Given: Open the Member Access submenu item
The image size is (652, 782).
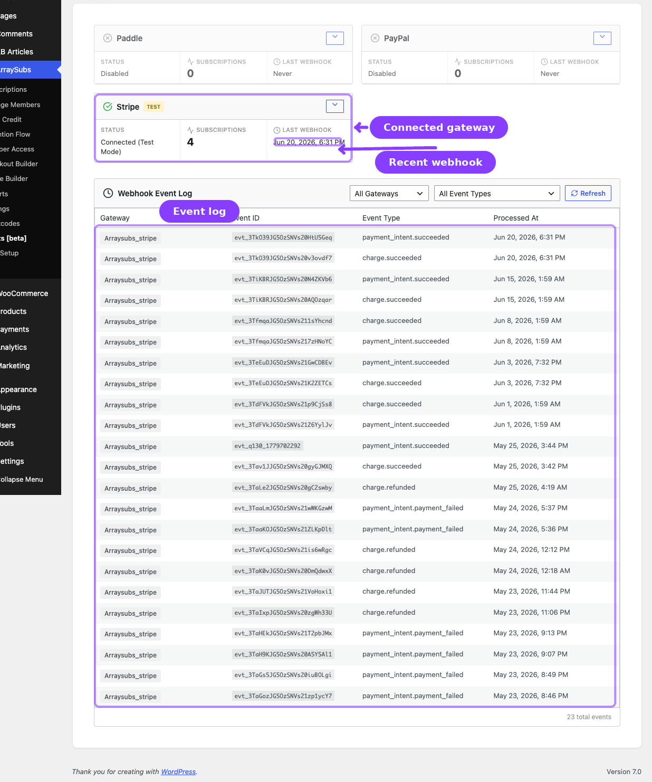Looking at the screenshot, I should click(x=17, y=149).
